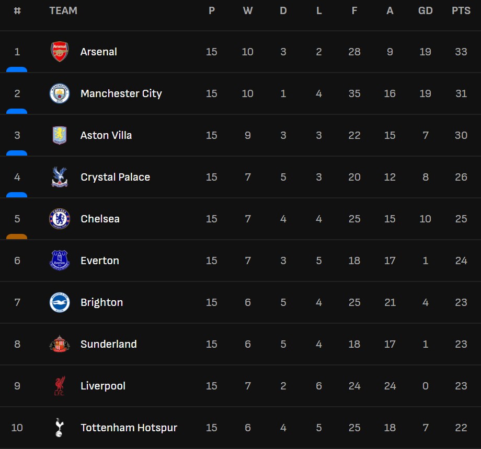Click the orange marker under position 5
Screen dimensions: 481x449
[x=17, y=237]
